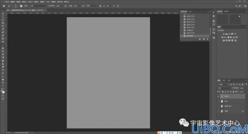Click the foreground color swatch
Screen dimensions: 248x134
coord(2,91)
